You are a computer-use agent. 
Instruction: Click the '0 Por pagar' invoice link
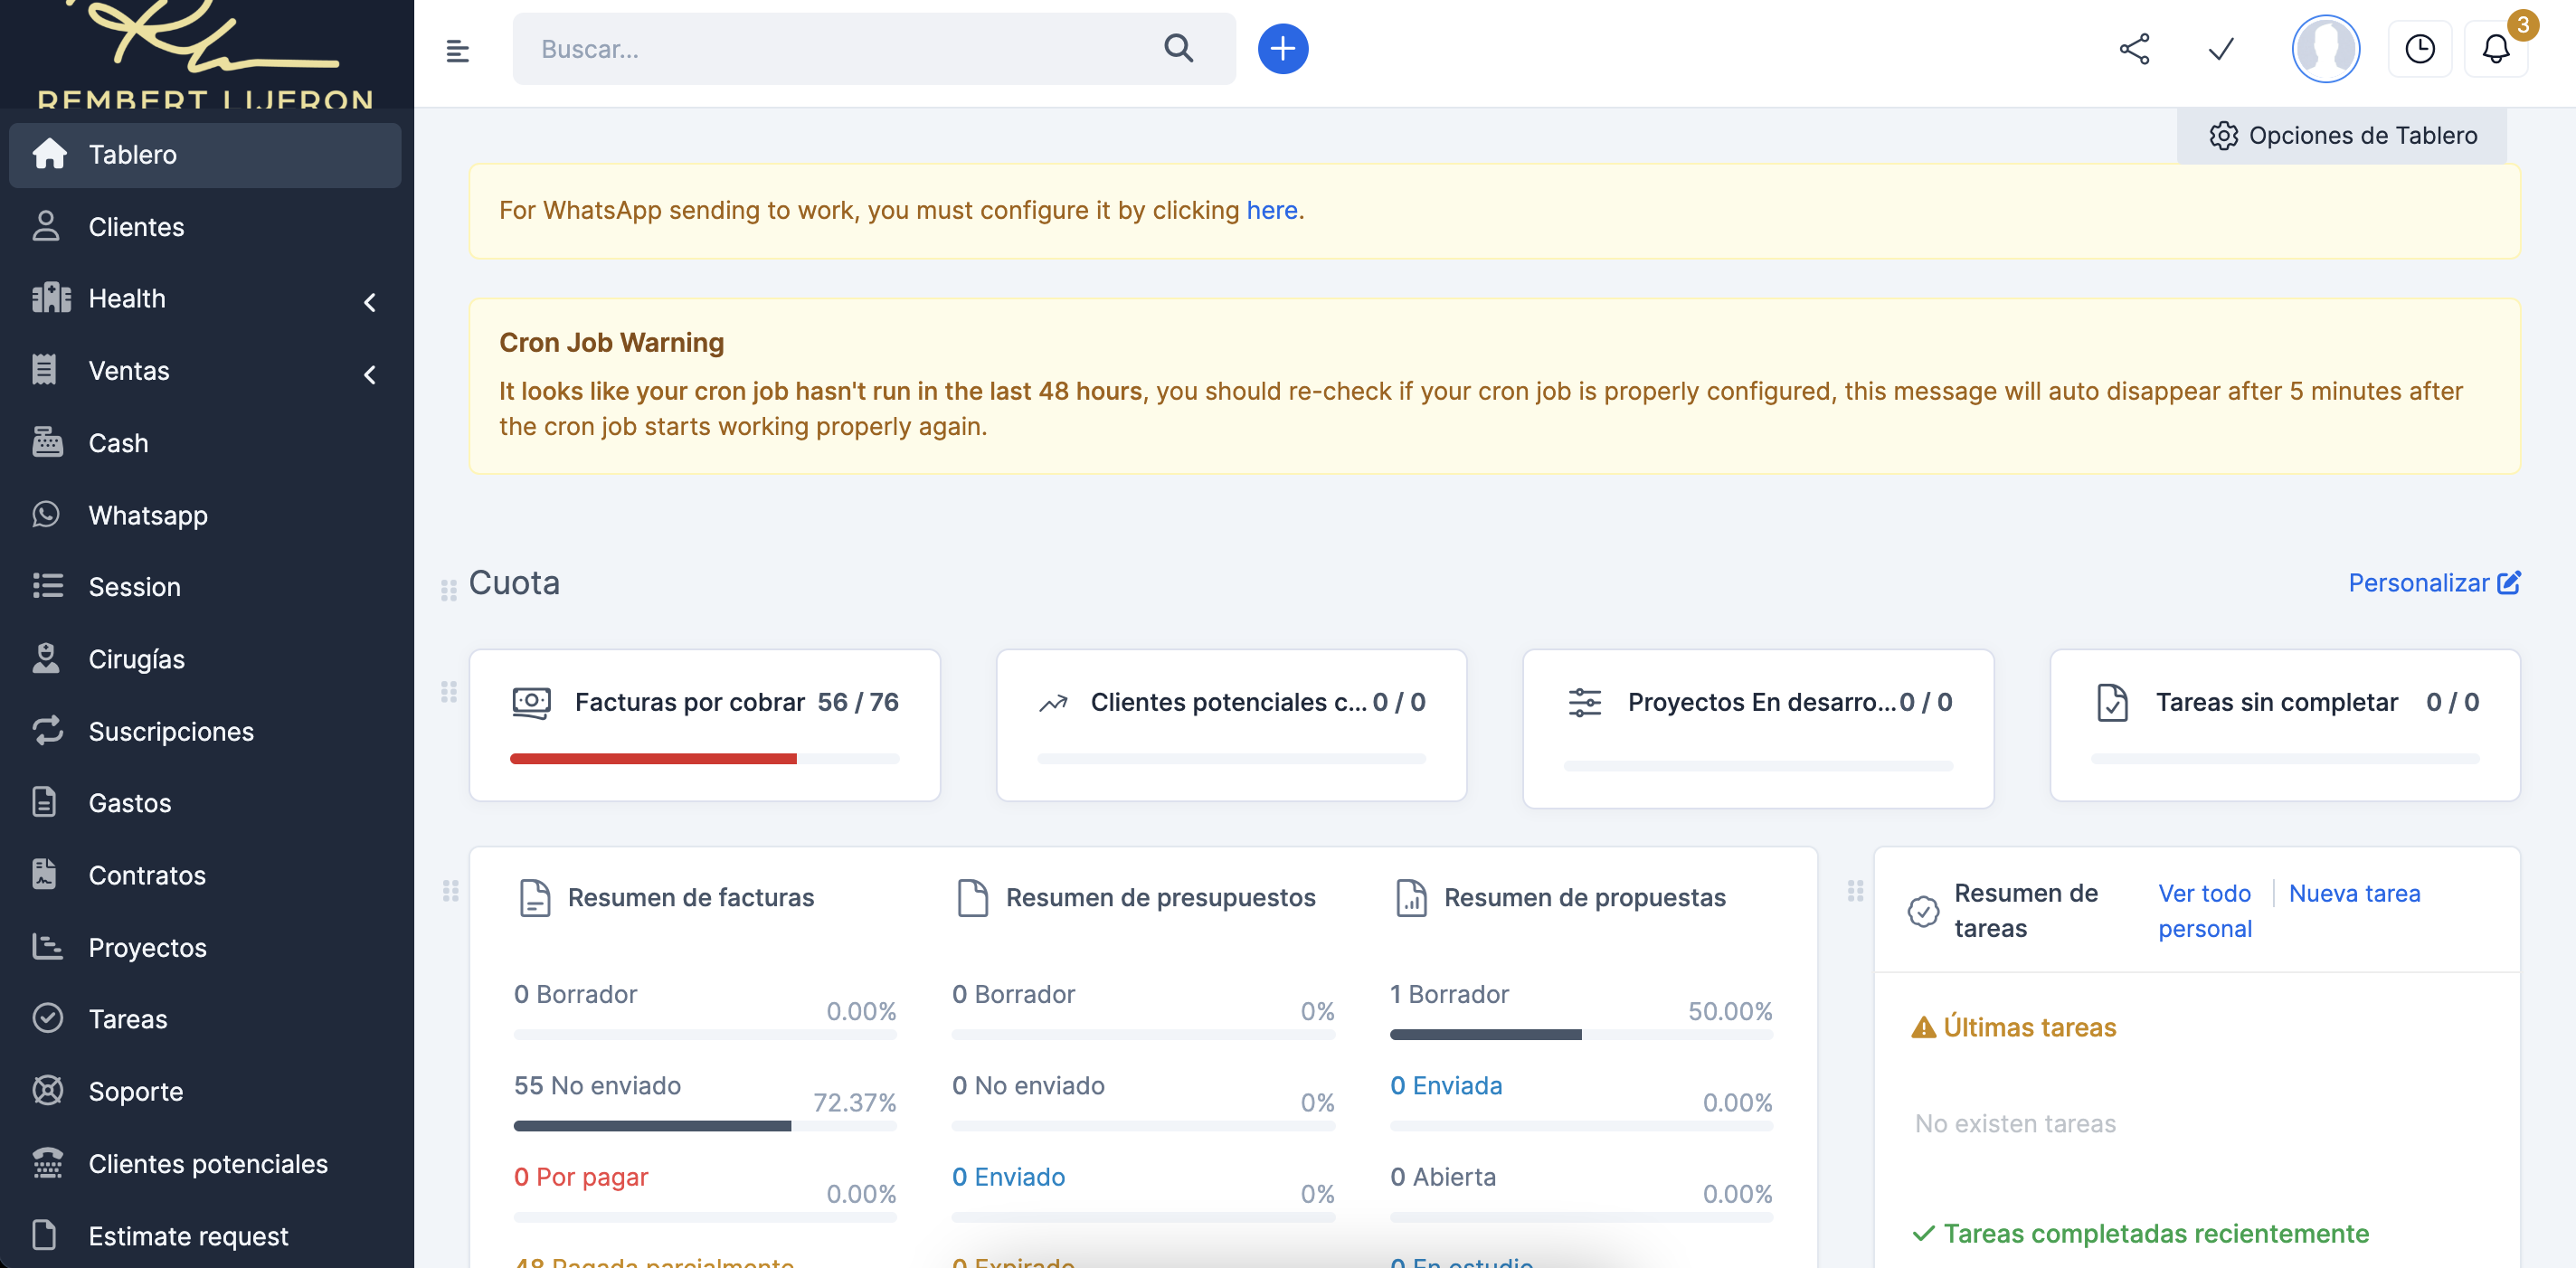580,1177
